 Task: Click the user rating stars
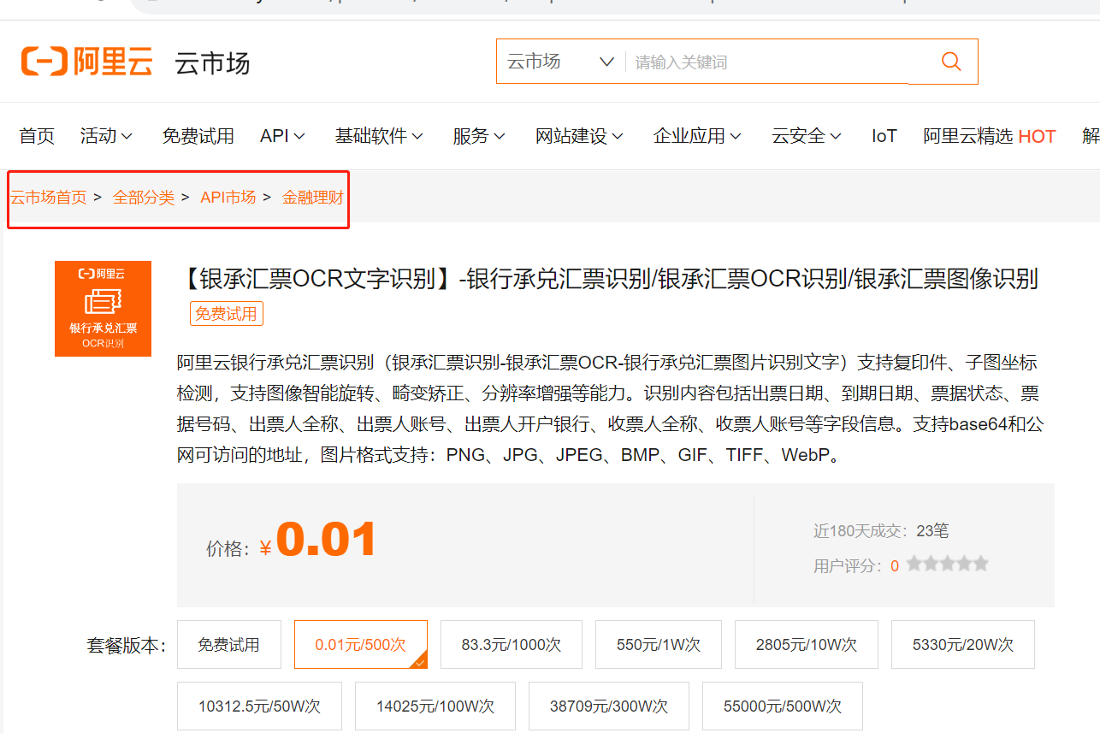coord(947,565)
